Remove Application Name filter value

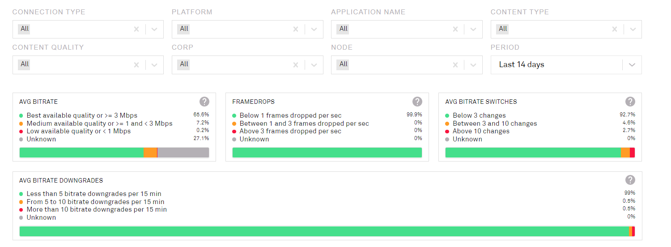(x=455, y=29)
